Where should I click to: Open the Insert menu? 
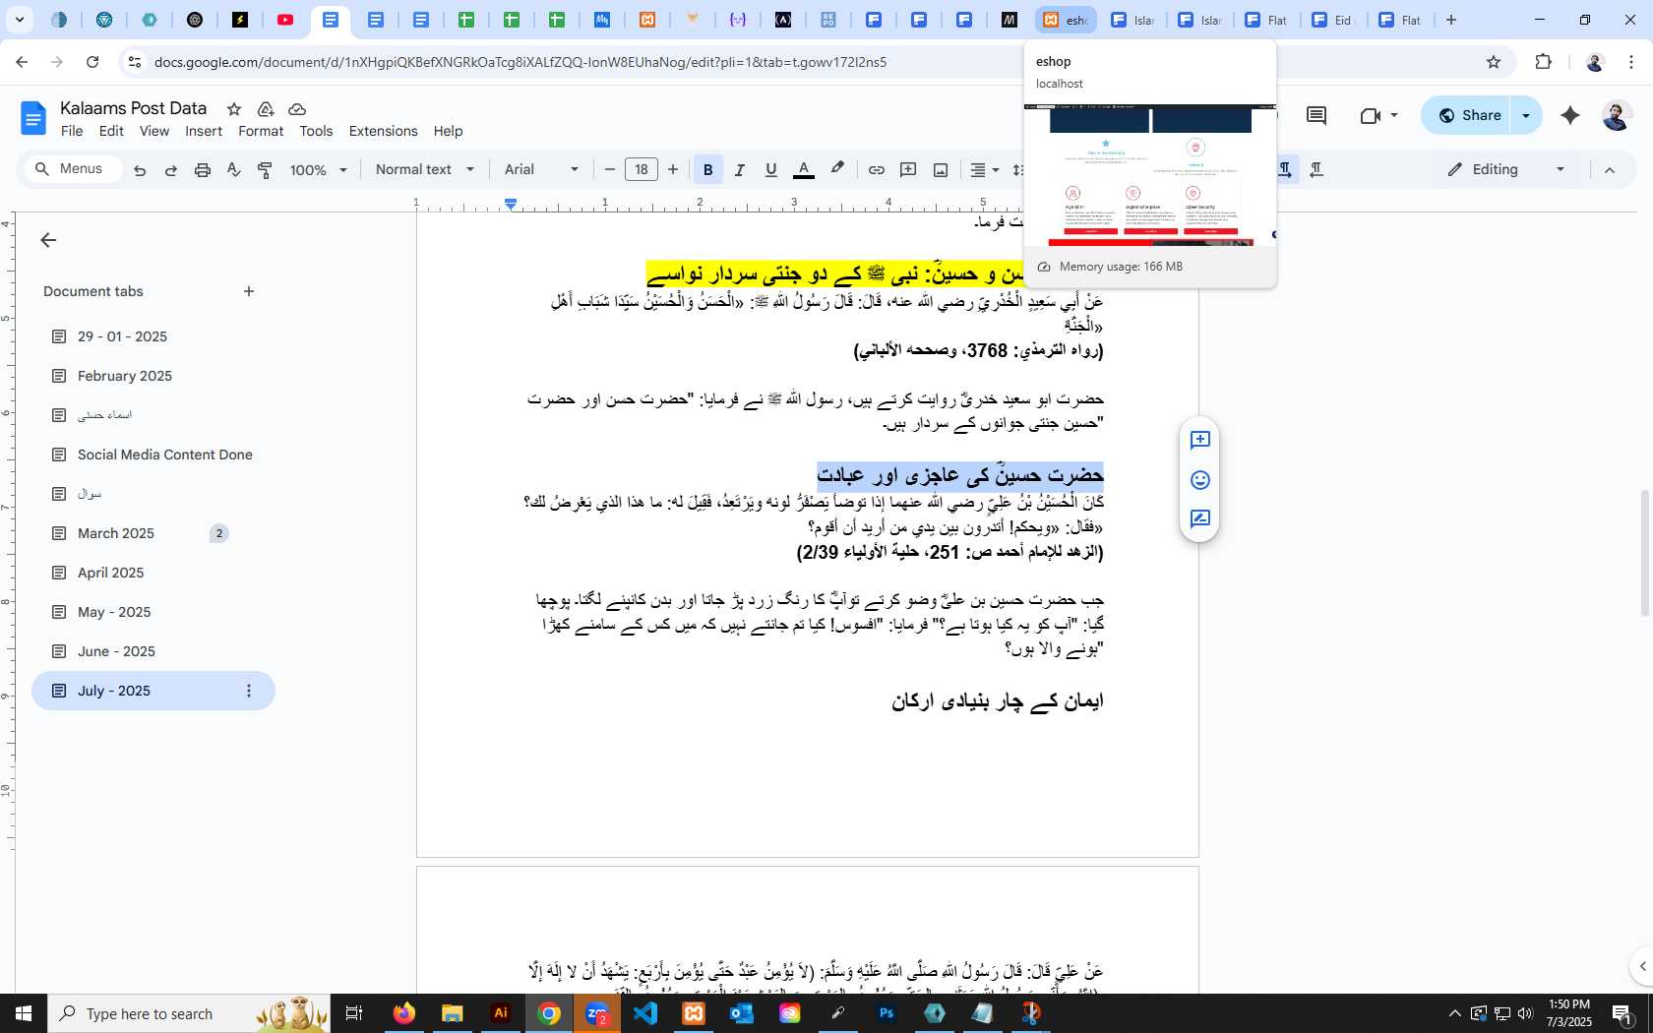coord(204,131)
